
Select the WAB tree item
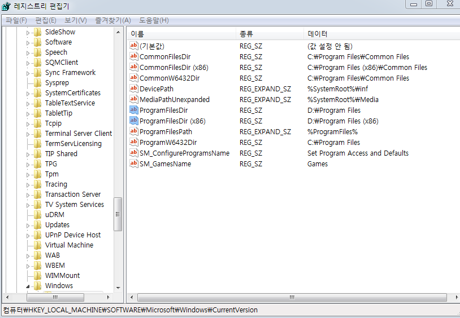click(x=53, y=255)
